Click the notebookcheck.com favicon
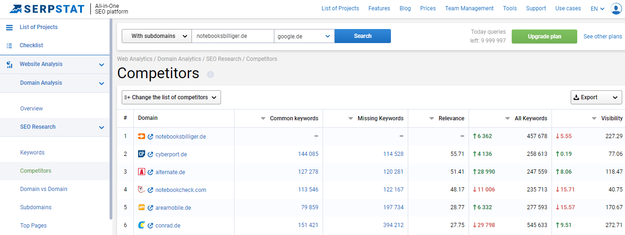Image resolution: width=625 pixels, height=235 pixels. pos(141,190)
